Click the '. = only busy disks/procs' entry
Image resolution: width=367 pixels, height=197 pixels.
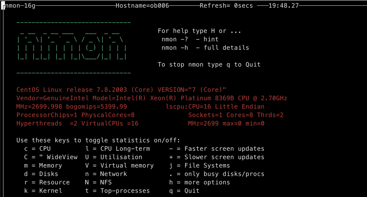click(217, 174)
